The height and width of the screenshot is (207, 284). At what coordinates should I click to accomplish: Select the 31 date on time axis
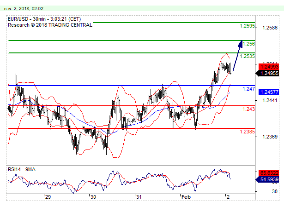coord(139,197)
